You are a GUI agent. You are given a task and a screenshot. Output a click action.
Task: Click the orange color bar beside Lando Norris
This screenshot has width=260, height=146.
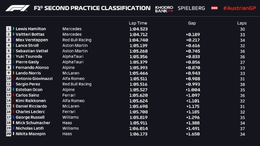point(13,73)
